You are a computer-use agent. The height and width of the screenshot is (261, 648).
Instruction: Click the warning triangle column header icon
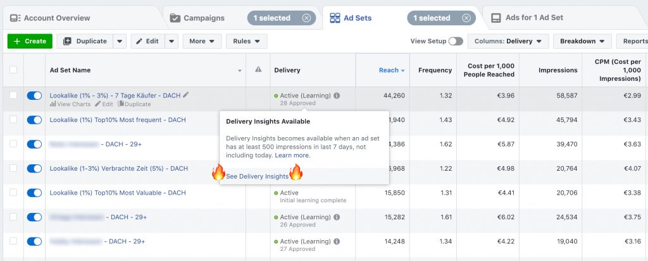pyautogui.click(x=258, y=70)
